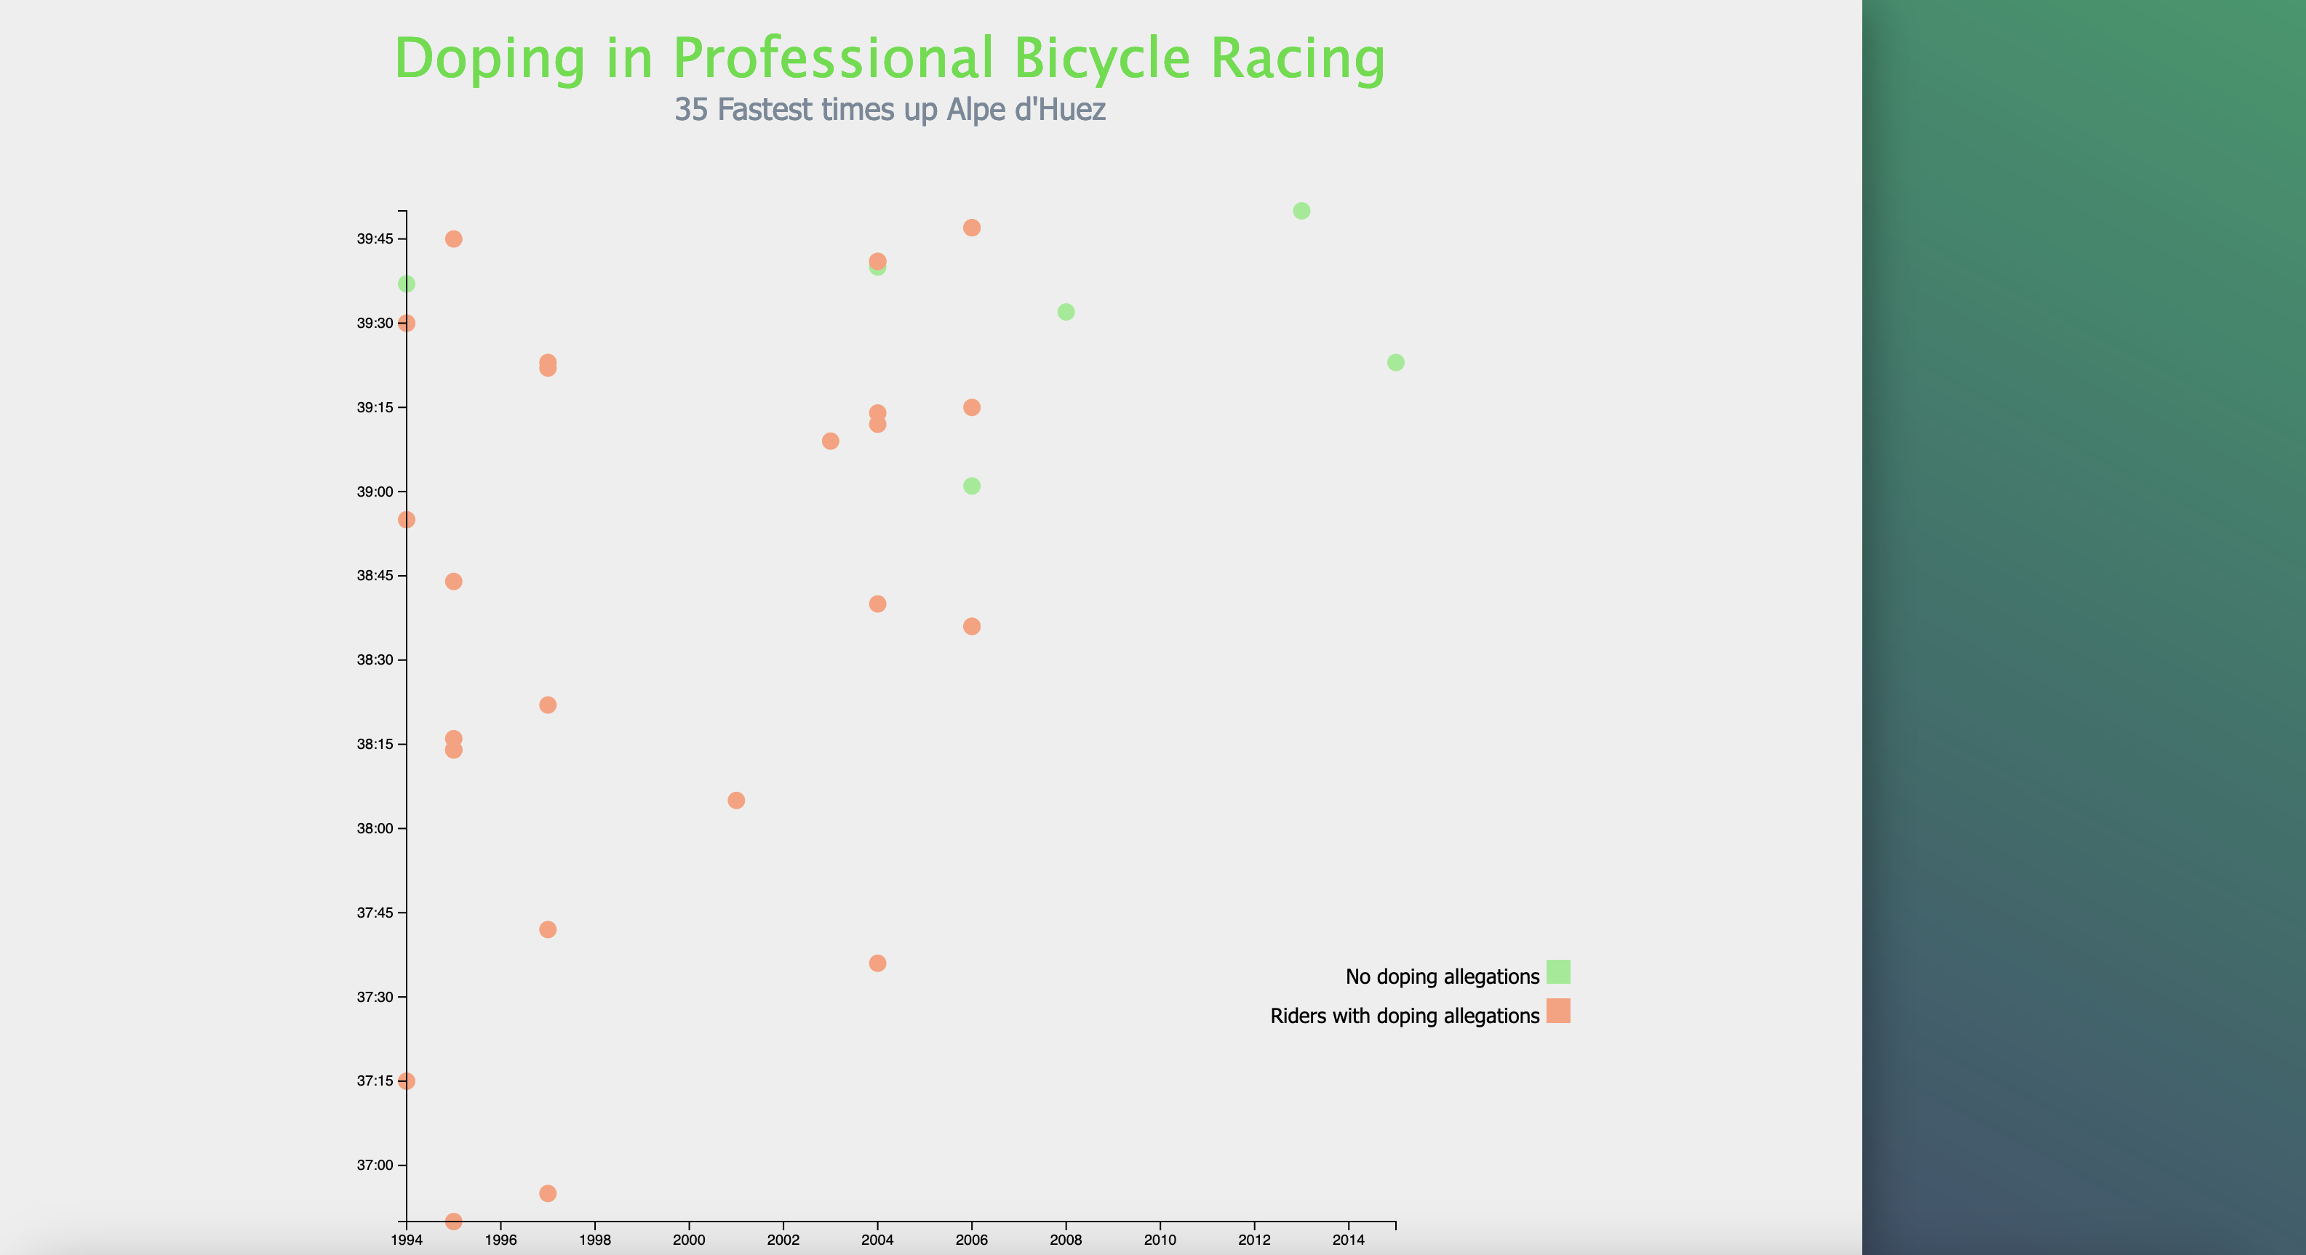Select the orange 1994 data point just below 39:00
Screen dimensions: 2306x1255
tap(407, 520)
